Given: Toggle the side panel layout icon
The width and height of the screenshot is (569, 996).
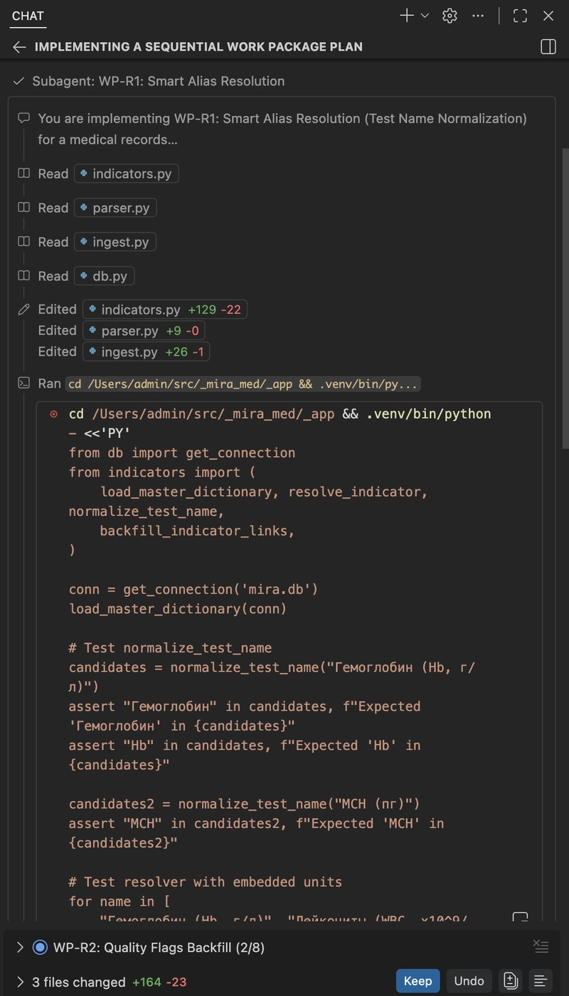Looking at the screenshot, I should [548, 47].
